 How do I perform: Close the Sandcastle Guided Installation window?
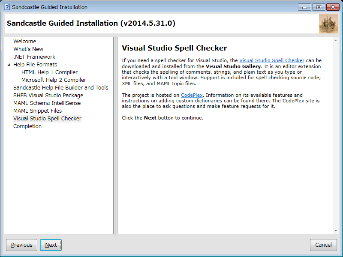[x=333, y=7]
